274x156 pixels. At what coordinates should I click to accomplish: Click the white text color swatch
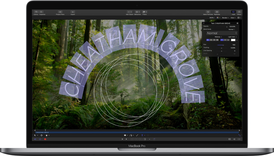click(x=233, y=40)
